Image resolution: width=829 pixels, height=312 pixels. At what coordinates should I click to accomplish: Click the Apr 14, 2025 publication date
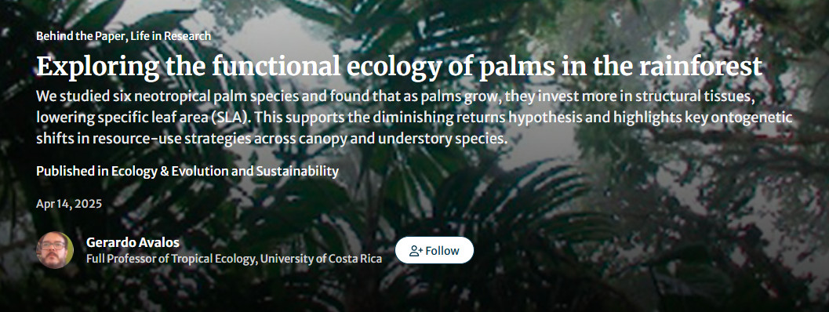click(69, 204)
